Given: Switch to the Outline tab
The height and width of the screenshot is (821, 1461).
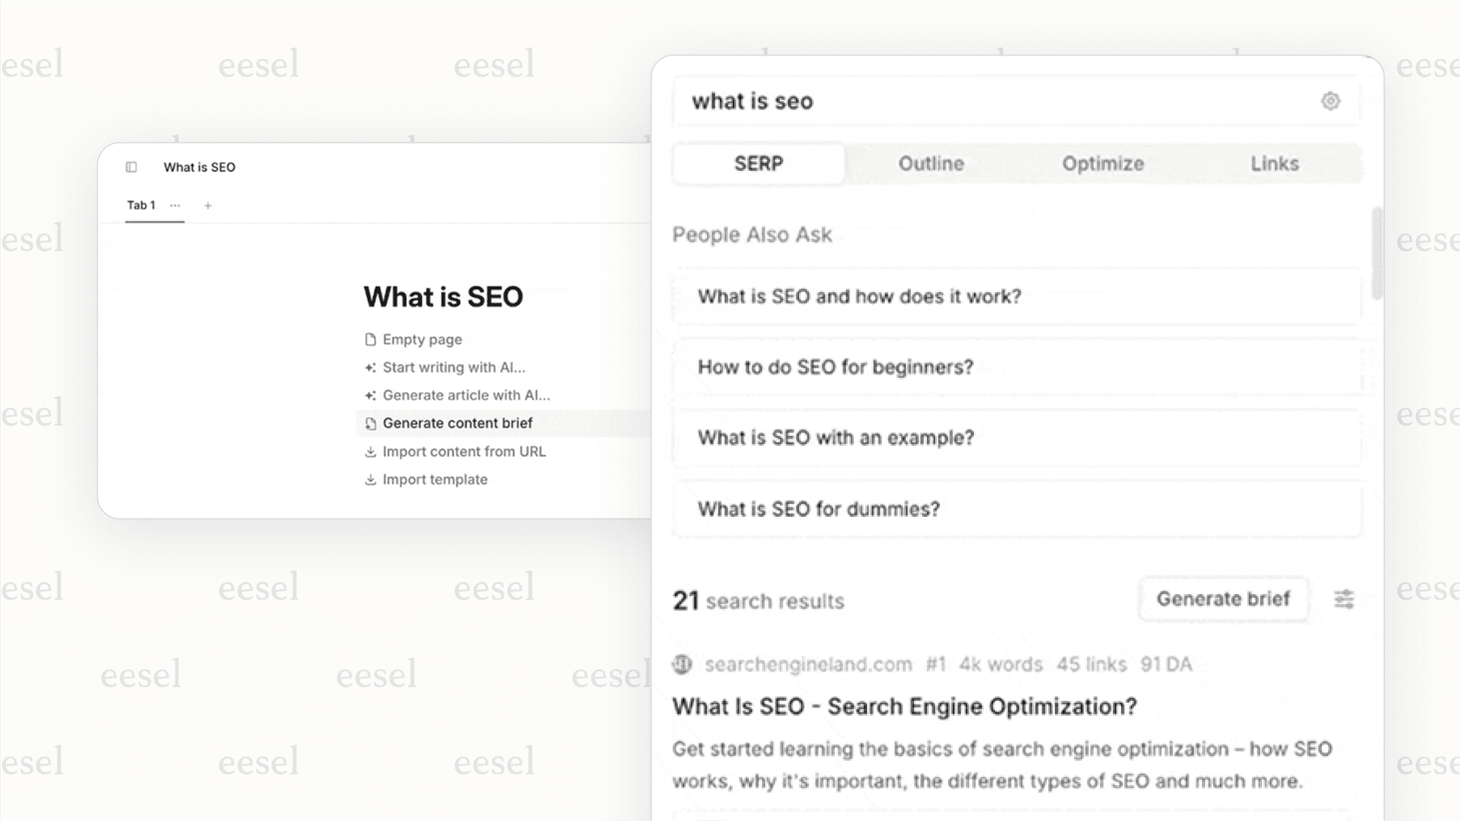Looking at the screenshot, I should tap(931, 163).
